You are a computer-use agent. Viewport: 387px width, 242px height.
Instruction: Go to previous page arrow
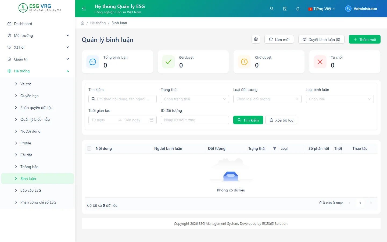[349, 203]
